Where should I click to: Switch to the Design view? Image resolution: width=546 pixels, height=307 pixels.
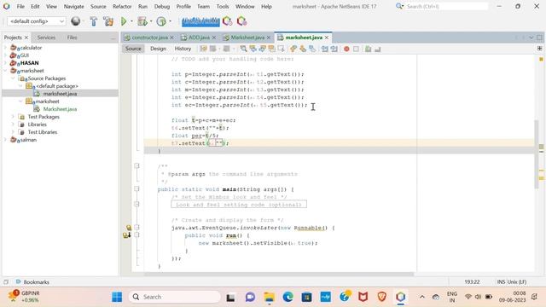click(158, 49)
